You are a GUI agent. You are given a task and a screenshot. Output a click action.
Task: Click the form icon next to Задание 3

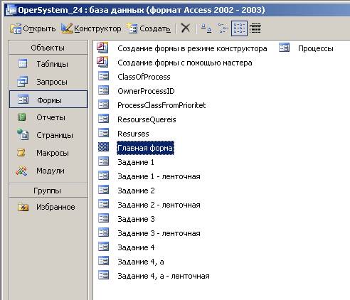(x=103, y=218)
